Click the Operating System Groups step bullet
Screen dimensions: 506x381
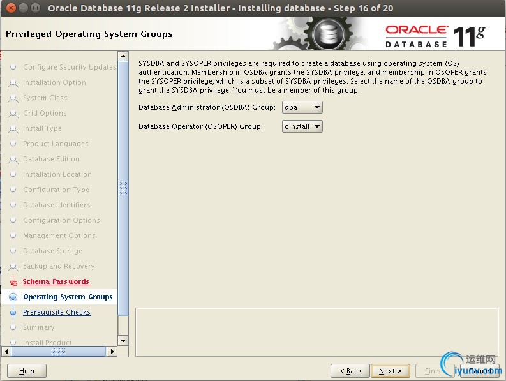pos(13,297)
